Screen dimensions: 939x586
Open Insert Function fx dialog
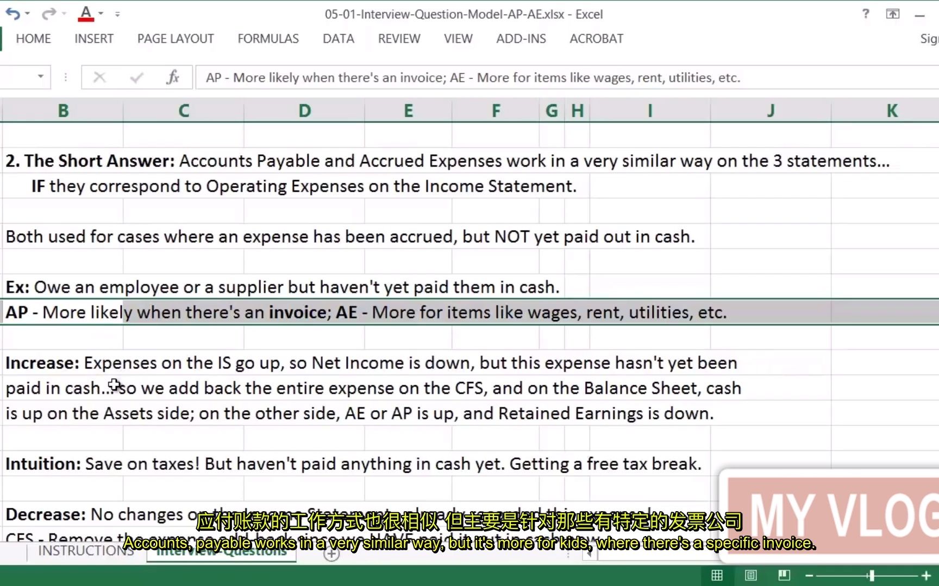tap(173, 78)
